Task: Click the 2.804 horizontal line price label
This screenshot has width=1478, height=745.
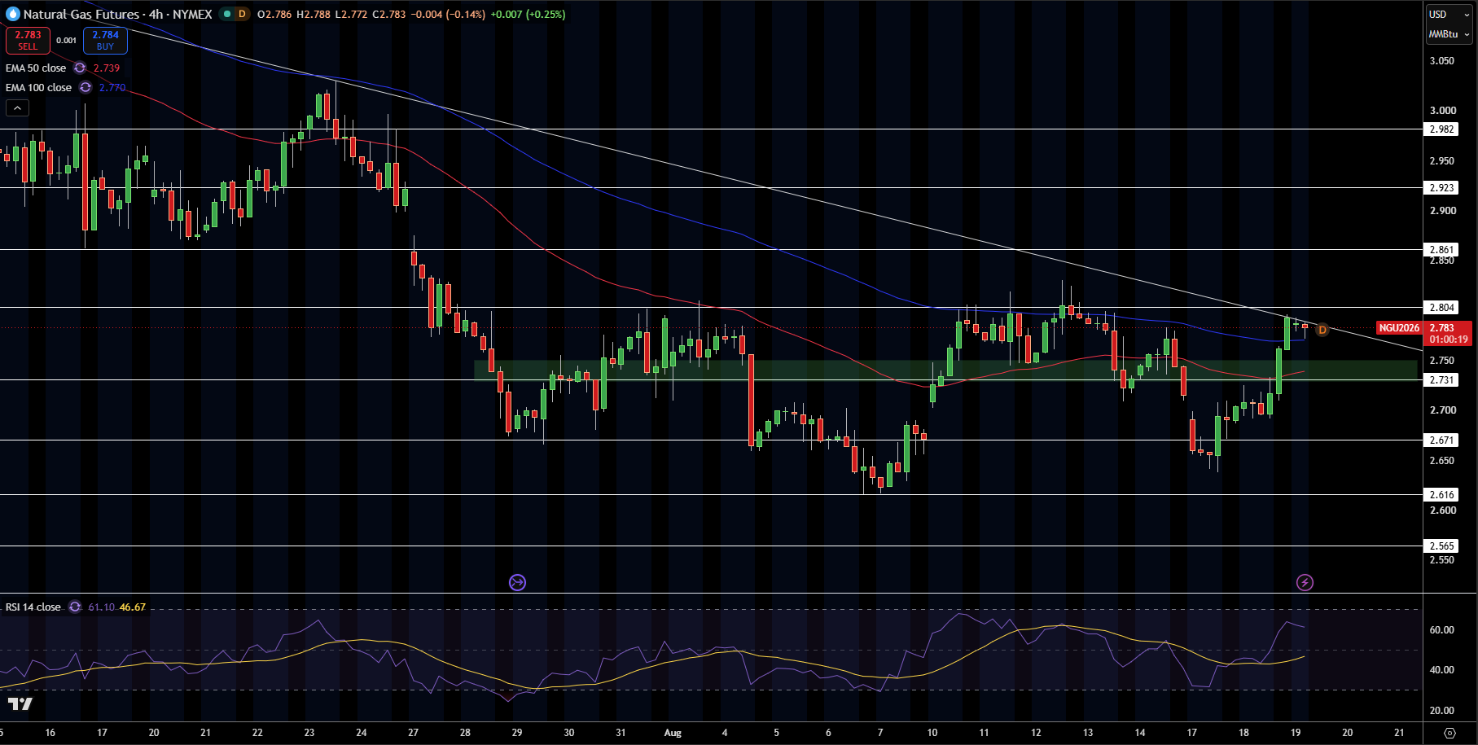Action: pos(1441,308)
